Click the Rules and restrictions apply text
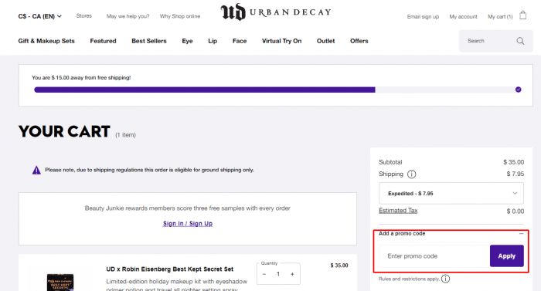 tap(409, 279)
